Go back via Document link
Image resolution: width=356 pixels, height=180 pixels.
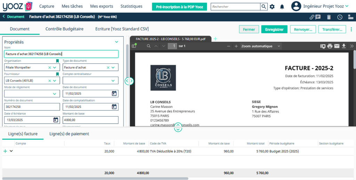point(14,17)
